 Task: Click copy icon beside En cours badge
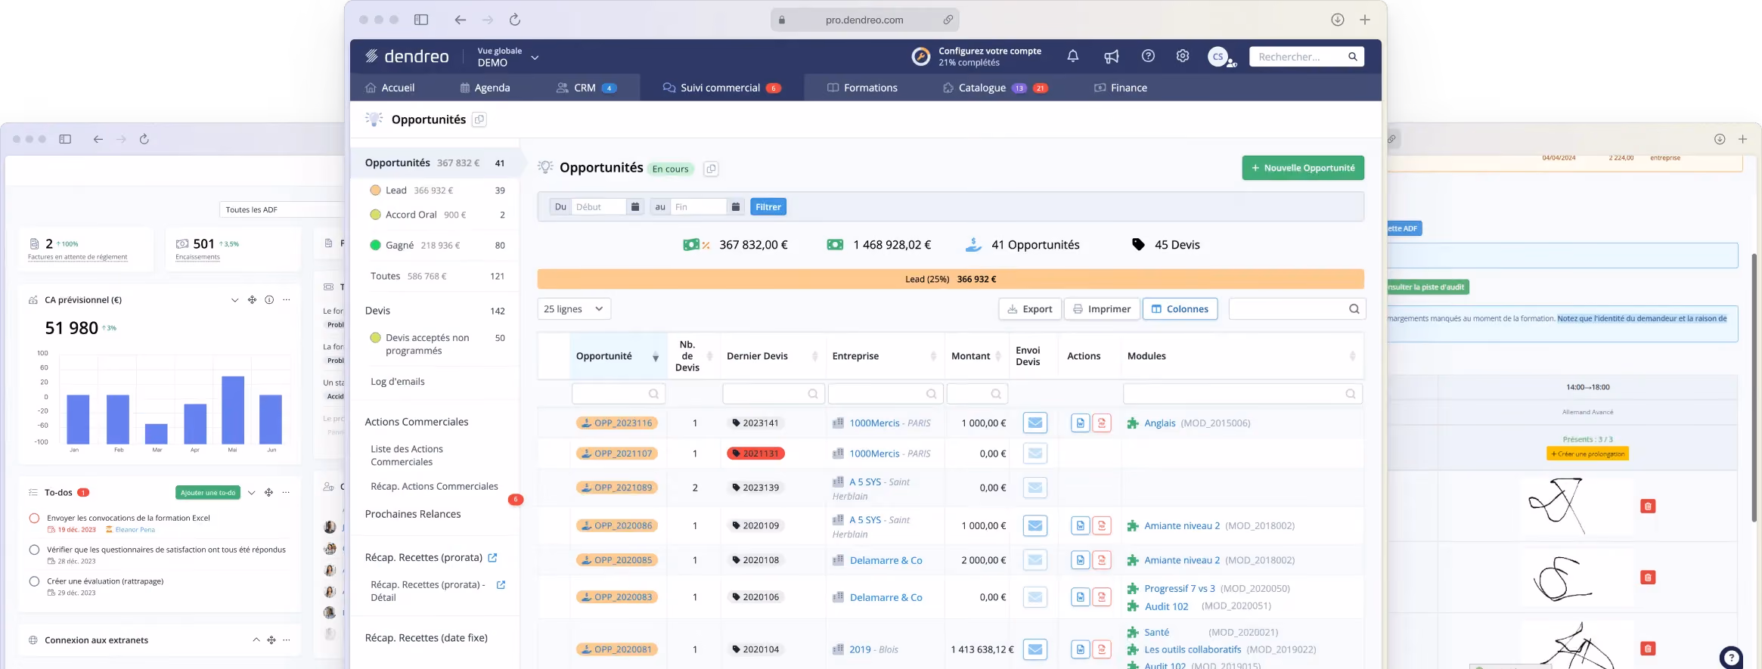pos(711,169)
